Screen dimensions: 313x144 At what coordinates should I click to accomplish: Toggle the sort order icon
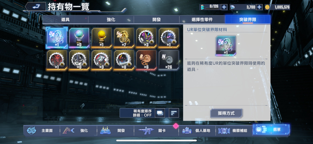tap(174, 113)
